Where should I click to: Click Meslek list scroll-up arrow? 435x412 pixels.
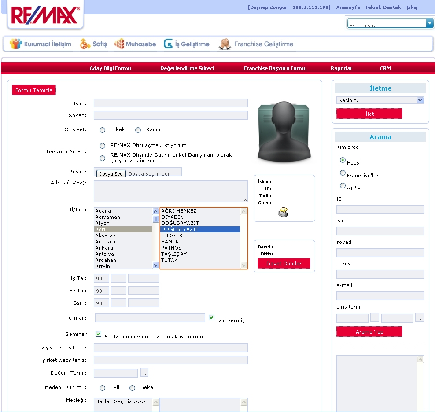click(x=155, y=402)
